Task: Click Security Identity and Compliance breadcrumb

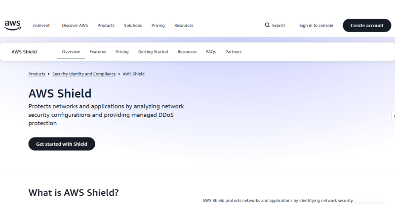Action: (84, 74)
